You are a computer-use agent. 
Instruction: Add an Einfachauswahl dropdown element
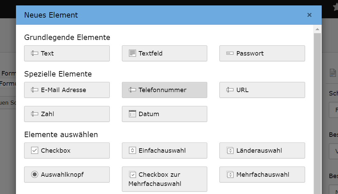tap(164, 151)
